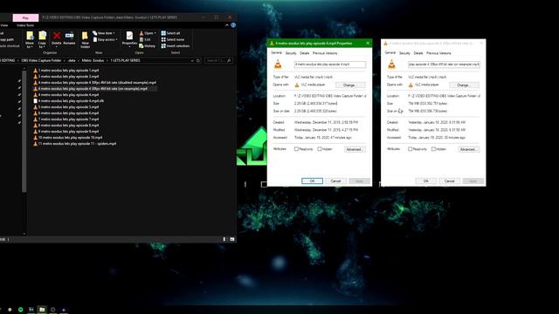Screen dimensions: 559x314
Task: Click OK in inactive Properties window
Action: pyautogui.click(x=425, y=181)
